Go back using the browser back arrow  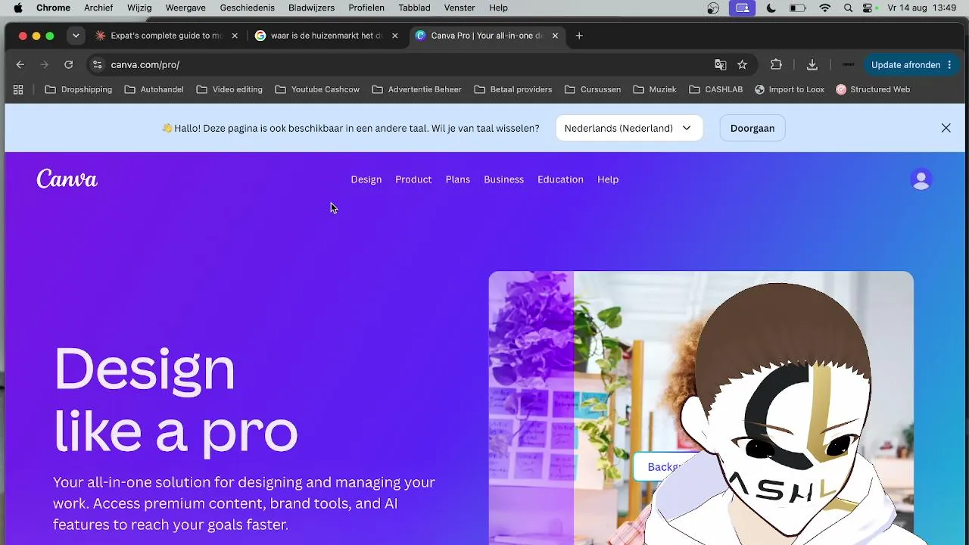[20, 64]
